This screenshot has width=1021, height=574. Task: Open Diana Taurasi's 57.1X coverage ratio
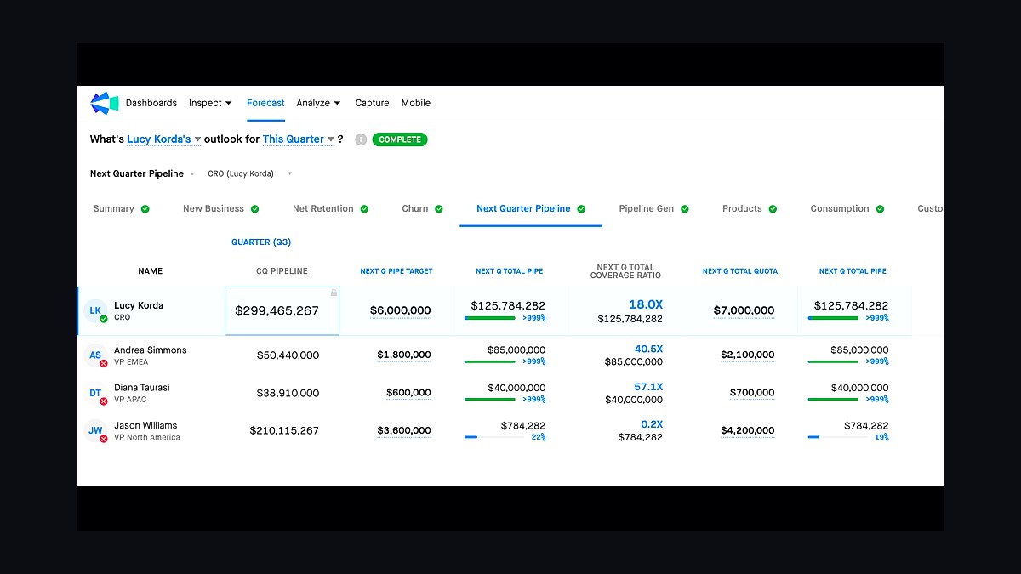[x=648, y=387]
